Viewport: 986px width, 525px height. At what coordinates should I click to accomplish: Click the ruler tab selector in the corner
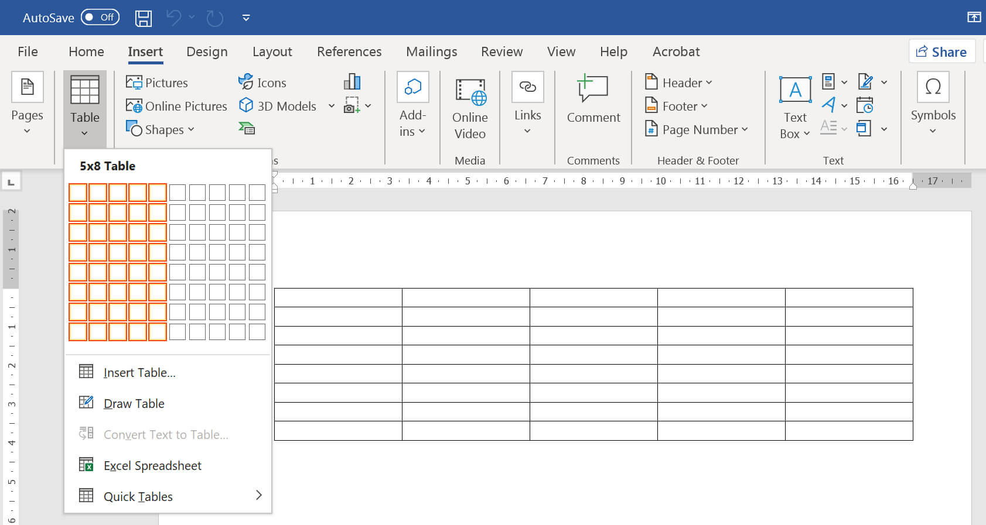point(11,182)
